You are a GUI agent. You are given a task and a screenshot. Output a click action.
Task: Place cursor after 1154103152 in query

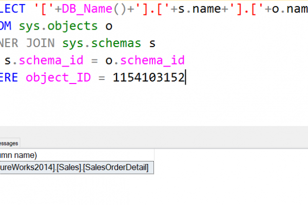point(185,78)
